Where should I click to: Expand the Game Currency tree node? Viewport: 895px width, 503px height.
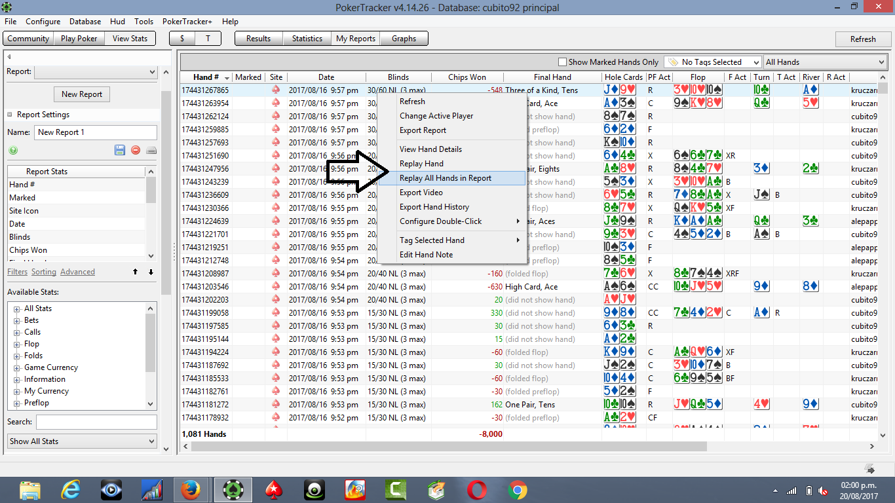pyautogui.click(x=17, y=367)
